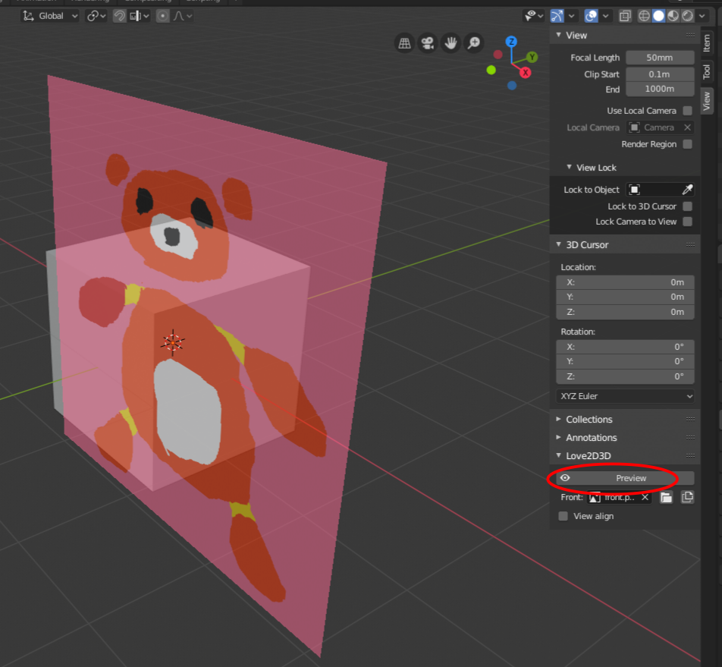Activate the zoom view magnifier icon
722x667 pixels.
[474, 43]
